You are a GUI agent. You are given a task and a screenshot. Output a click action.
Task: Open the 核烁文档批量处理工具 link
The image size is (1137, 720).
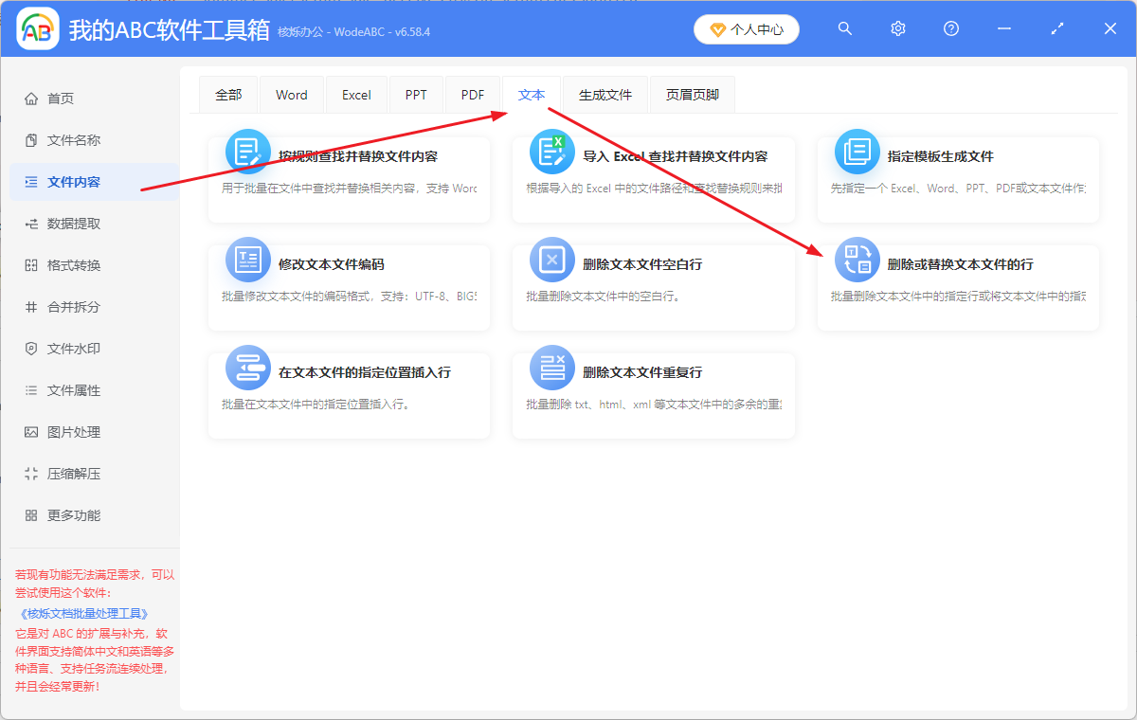(83, 613)
